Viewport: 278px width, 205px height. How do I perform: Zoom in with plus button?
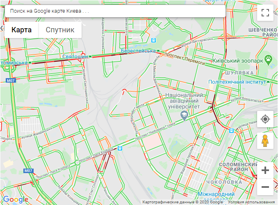pos(265,170)
